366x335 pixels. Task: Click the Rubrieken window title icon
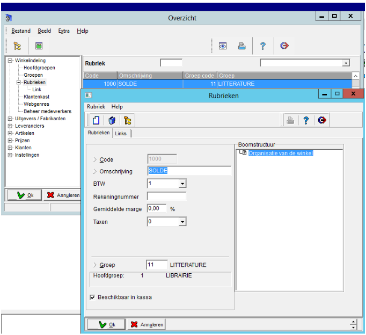(x=89, y=95)
